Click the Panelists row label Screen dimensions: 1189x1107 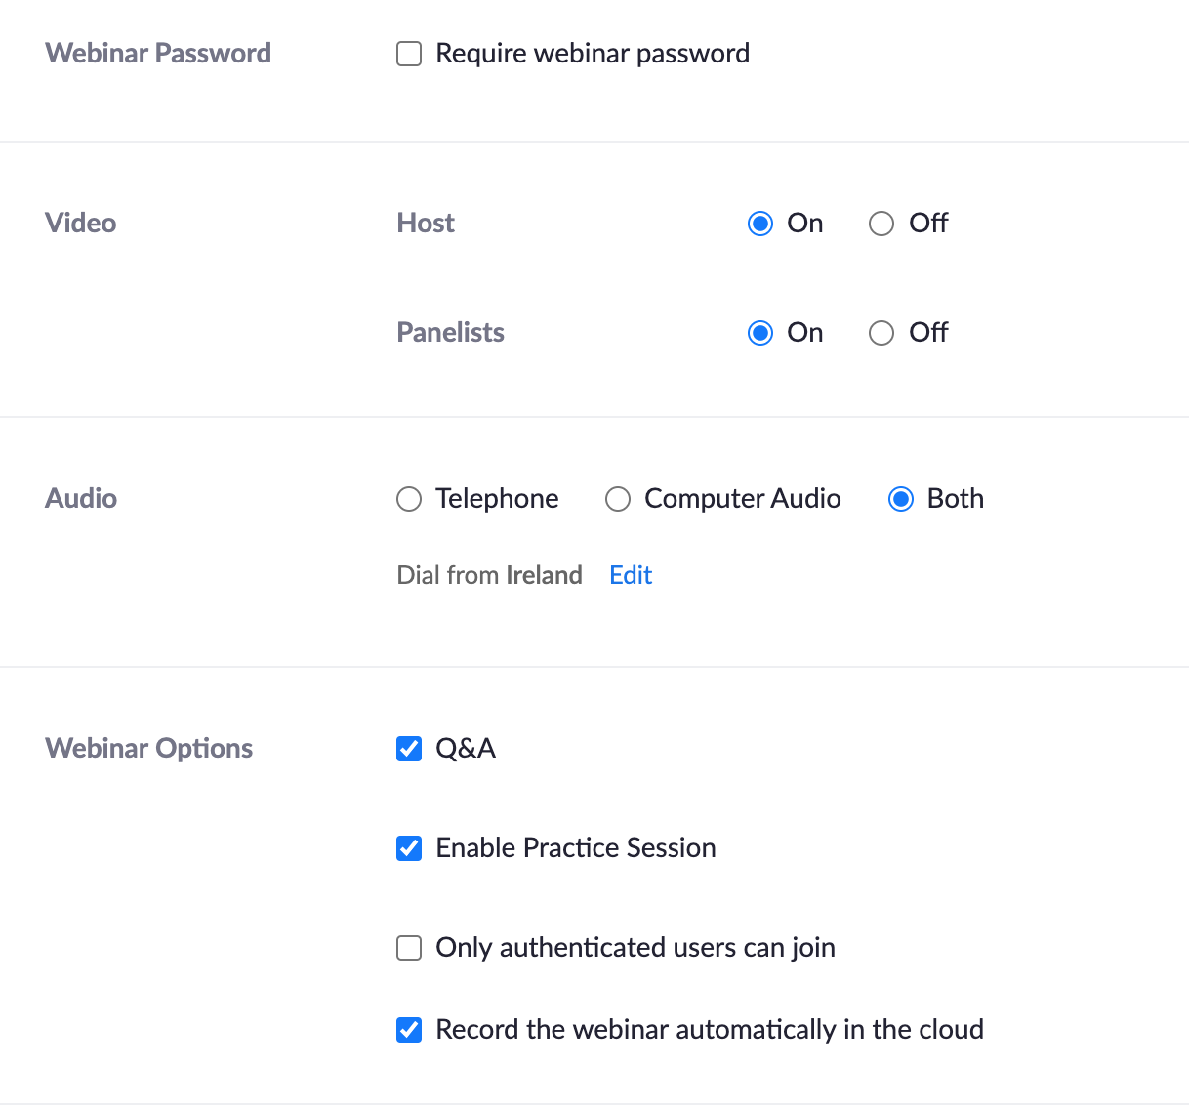point(450,333)
